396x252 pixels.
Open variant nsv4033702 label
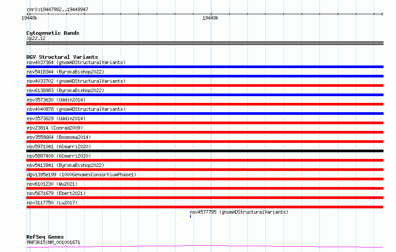click(76, 81)
